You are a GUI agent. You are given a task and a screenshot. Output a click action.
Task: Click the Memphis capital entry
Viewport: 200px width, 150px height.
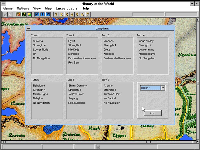73,54
